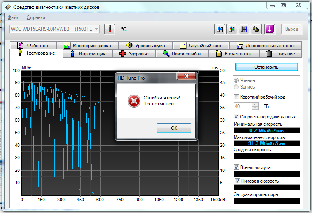Click the copy text to clipboard icon
The image size is (312, 213).
pyautogui.click(x=220, y=29)
